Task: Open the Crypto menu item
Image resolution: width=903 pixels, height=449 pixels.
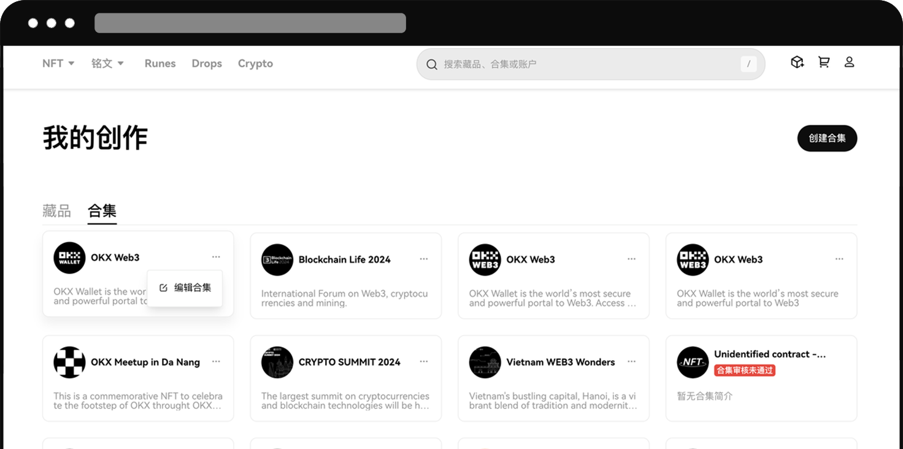Action: coord(255,63)
